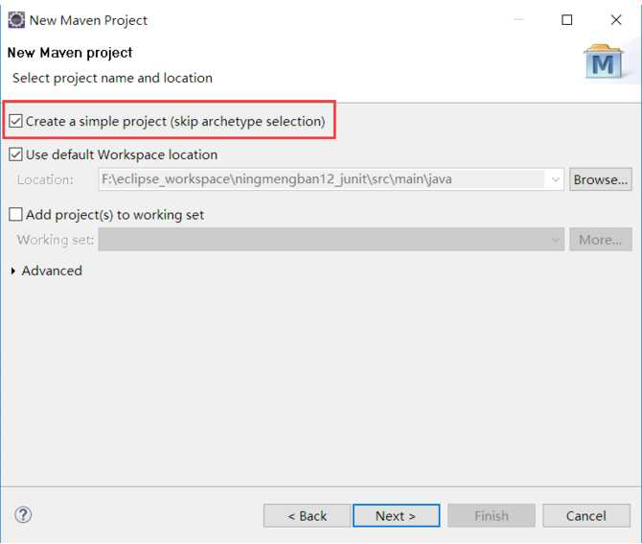
Task: Maximize the New Maven Project window
Action: coord(566,20)
